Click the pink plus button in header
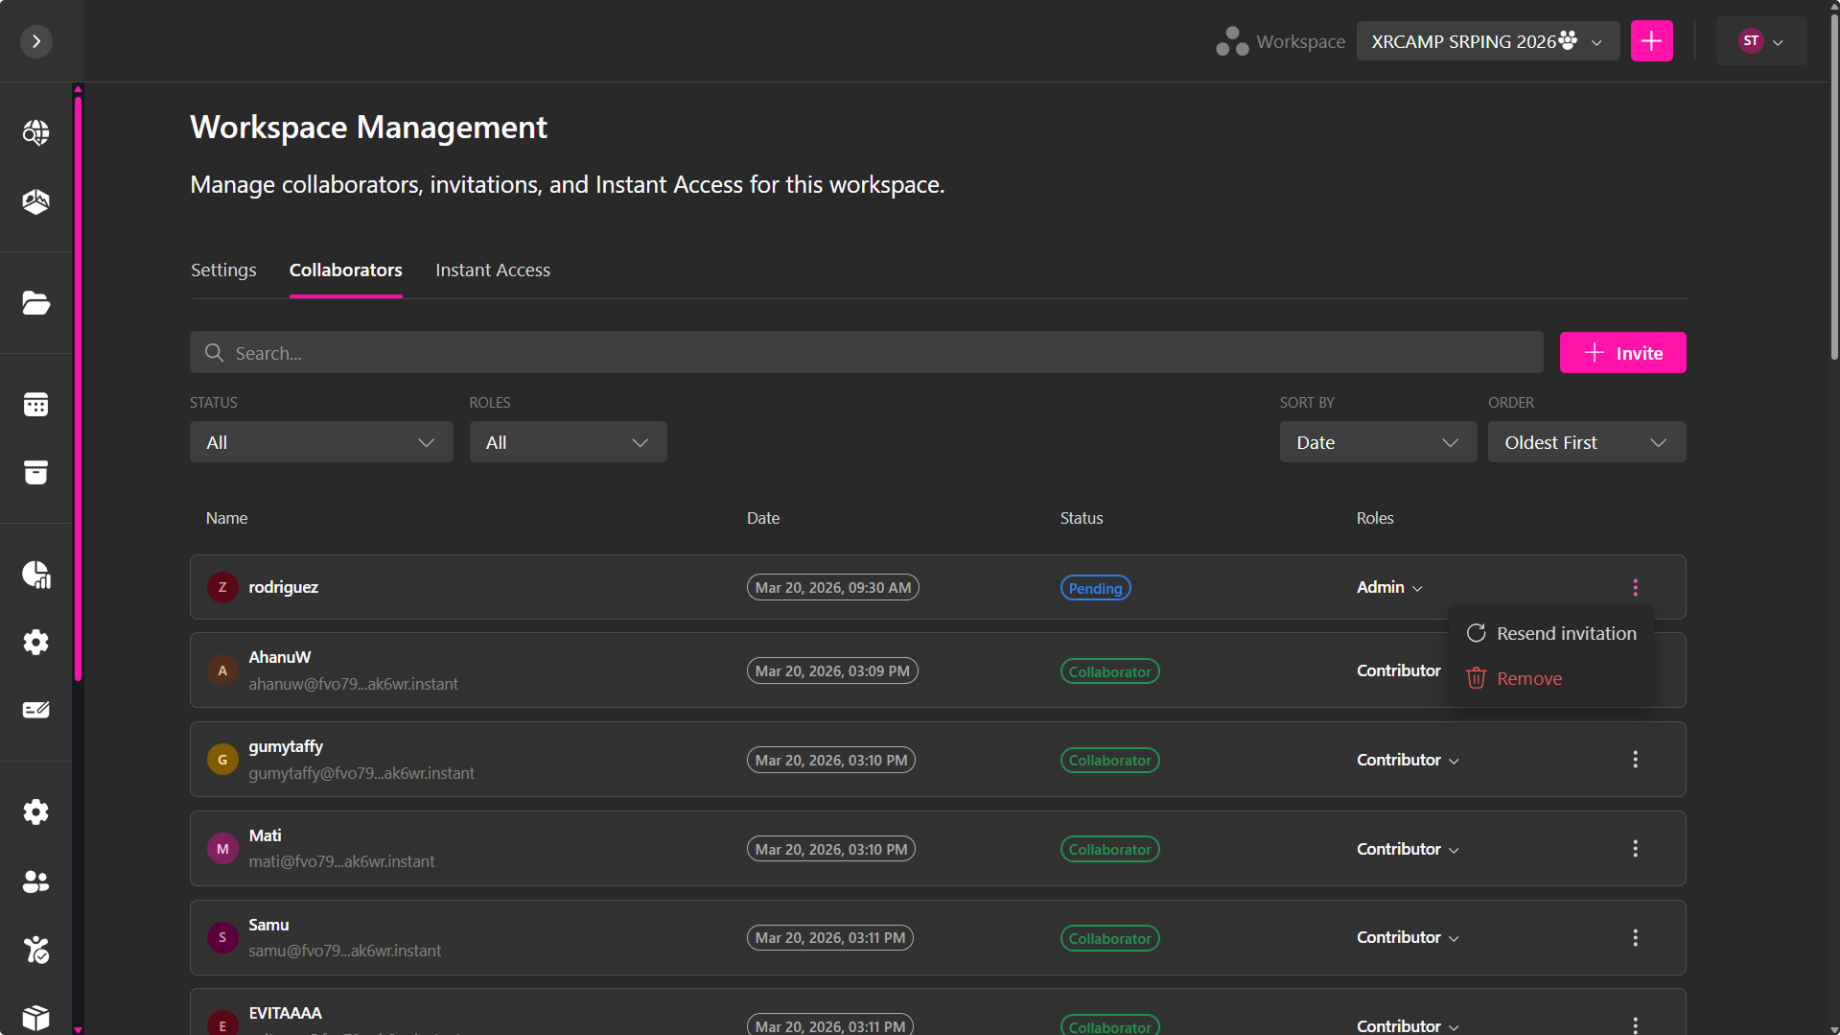Screen dimensions: 1840x1035 [1651, 41]
